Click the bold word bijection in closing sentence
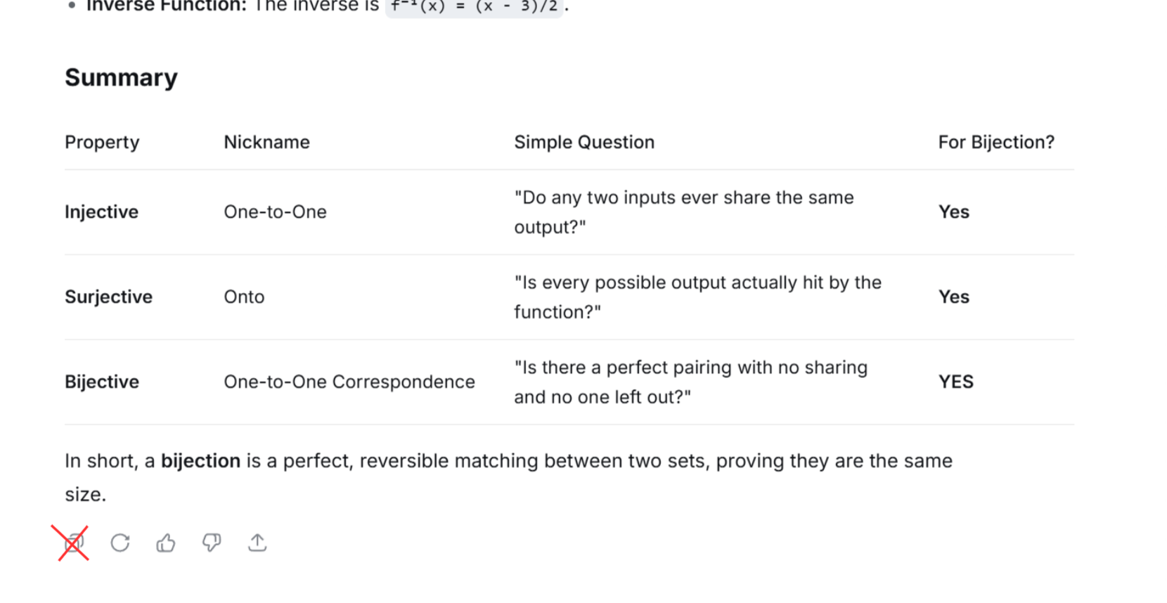The width and height of the screenshot is (1167, 603). [x=200, y=461]
